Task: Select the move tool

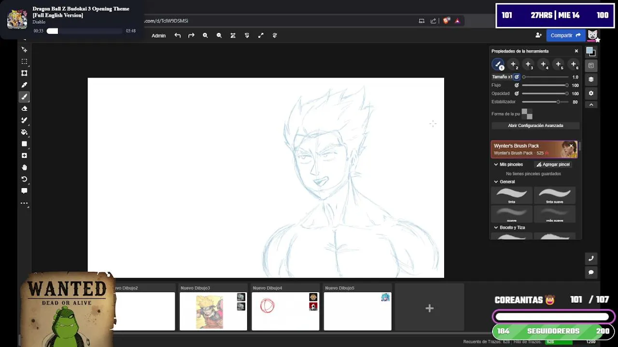Action: coord(24,50)
